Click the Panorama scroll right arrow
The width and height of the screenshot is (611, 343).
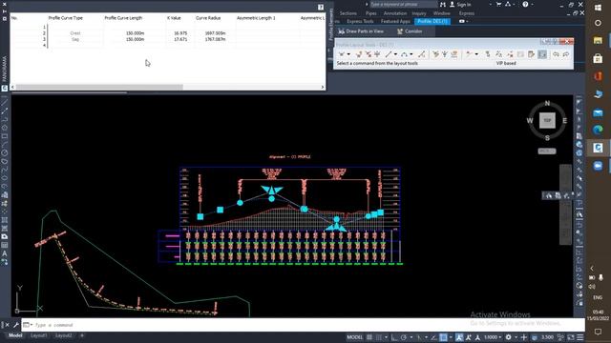323,87
